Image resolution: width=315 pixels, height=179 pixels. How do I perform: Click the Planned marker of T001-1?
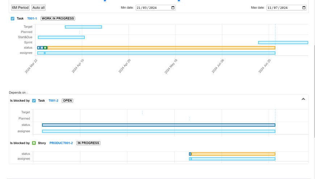pyautogui.click(x=80, y=32)
